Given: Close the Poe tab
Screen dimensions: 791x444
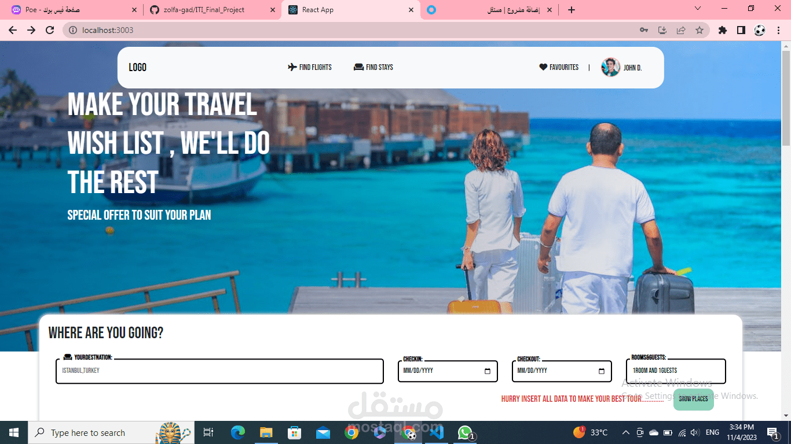Looking at the screenshot, I should (134, 10).
